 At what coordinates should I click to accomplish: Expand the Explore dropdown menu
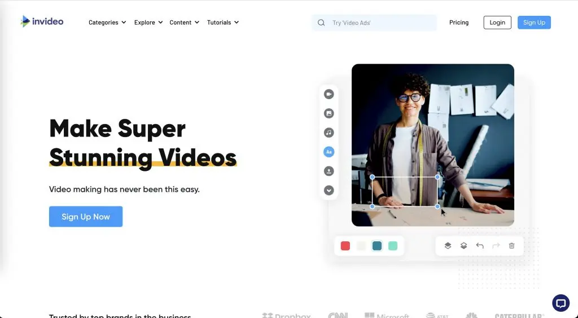point(148,23)
